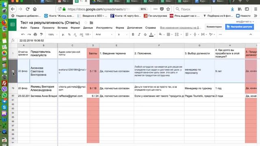The width and height of the screenshot is (260, 146).
Task: Click the undo icon in the toolbar
Action: pyautogui.click(x=23, y=34)
